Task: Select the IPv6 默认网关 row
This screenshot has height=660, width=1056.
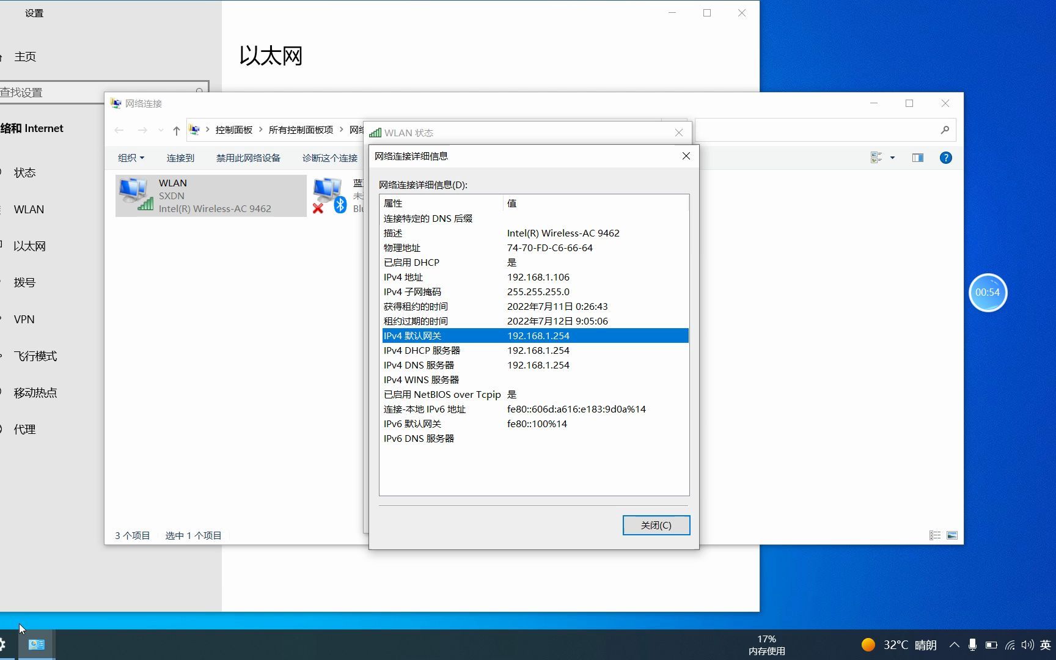Action: pyautogui.click(x=535, y=424)
